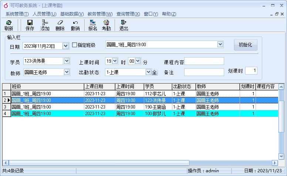
Task: Click the 课程内容 column header
Action: tap(267, 87)
